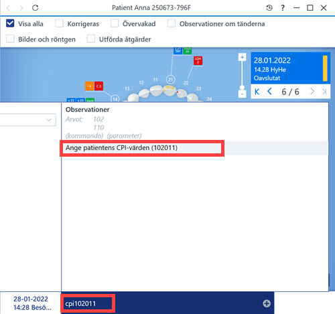Enable the Korrigeras checkbox
The height and width of the screenshot is (314, 335).
[x=59, y=23]
